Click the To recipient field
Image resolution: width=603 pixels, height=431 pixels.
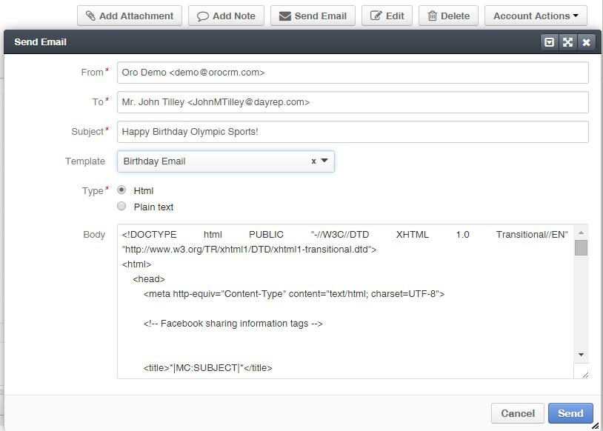pyautogui.click(x=353, y=102)
